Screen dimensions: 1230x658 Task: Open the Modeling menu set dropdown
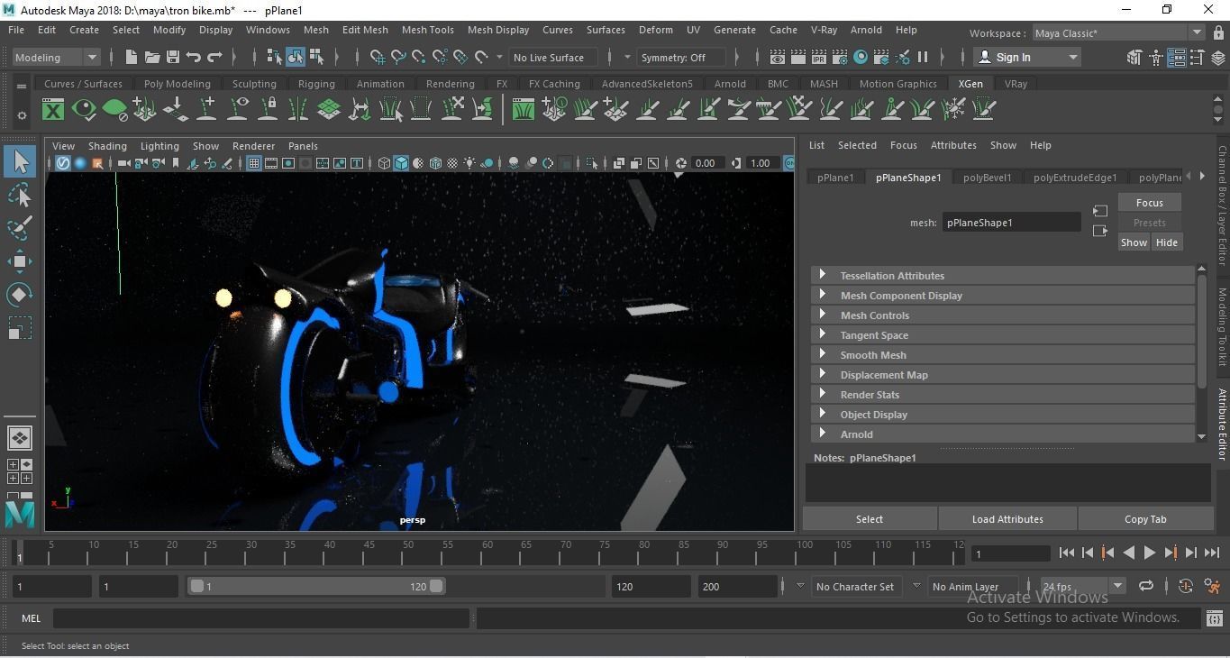pos(56,57)
